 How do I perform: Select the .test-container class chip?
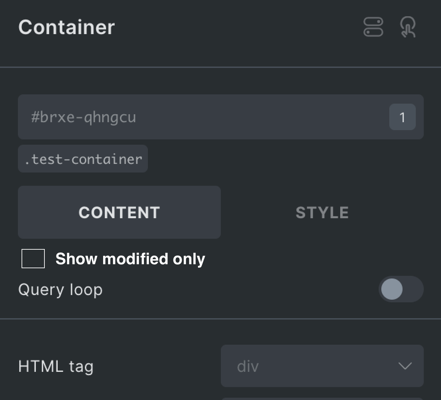tap(83, 159)
